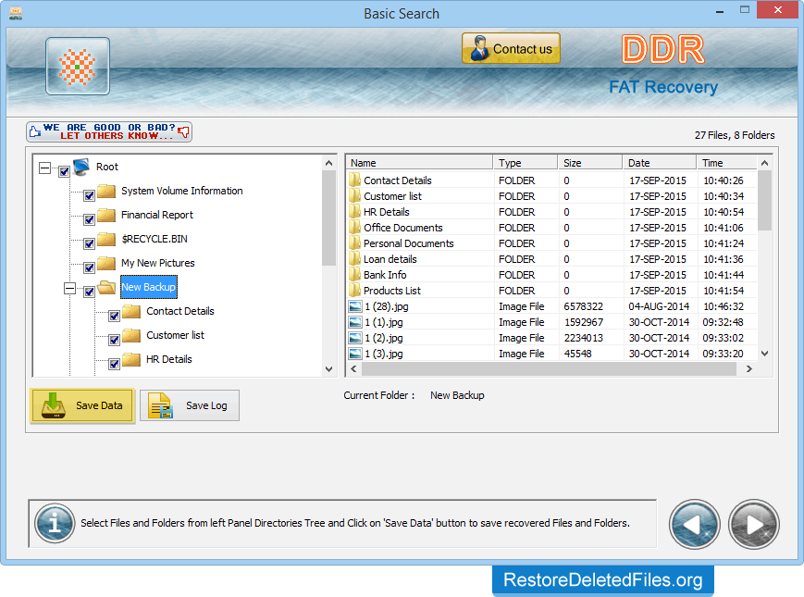The height and width of the screenshot is (597, 804).
Task: Click image icon of 1 (3).jpg
Action: [x=355, y=354]
